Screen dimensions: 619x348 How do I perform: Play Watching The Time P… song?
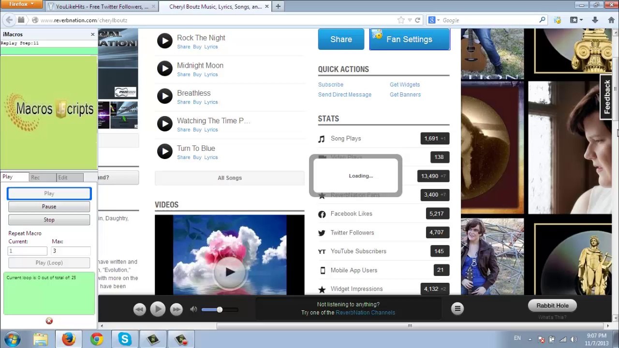[x=164, y=124]
